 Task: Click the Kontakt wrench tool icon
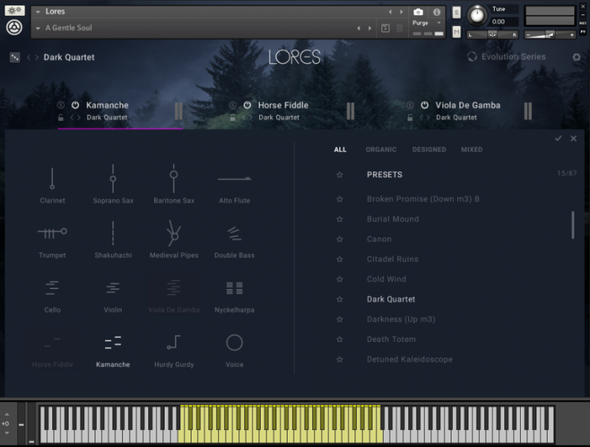(x=15, y=10)
